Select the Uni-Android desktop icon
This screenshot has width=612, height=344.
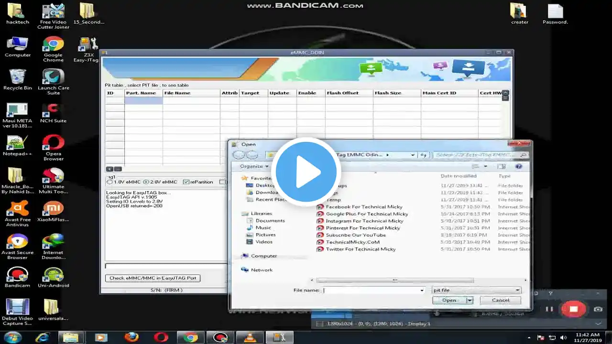tap(53, 278)
